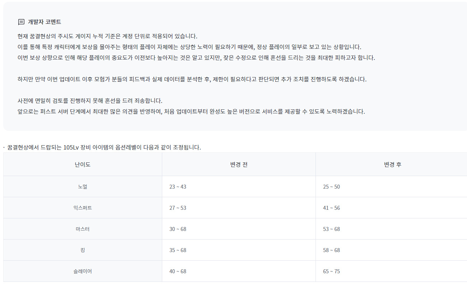Click the 변경 후 column header

pos(392,165)
